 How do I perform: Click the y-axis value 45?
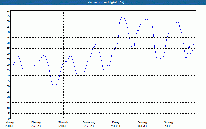[8, 70]
